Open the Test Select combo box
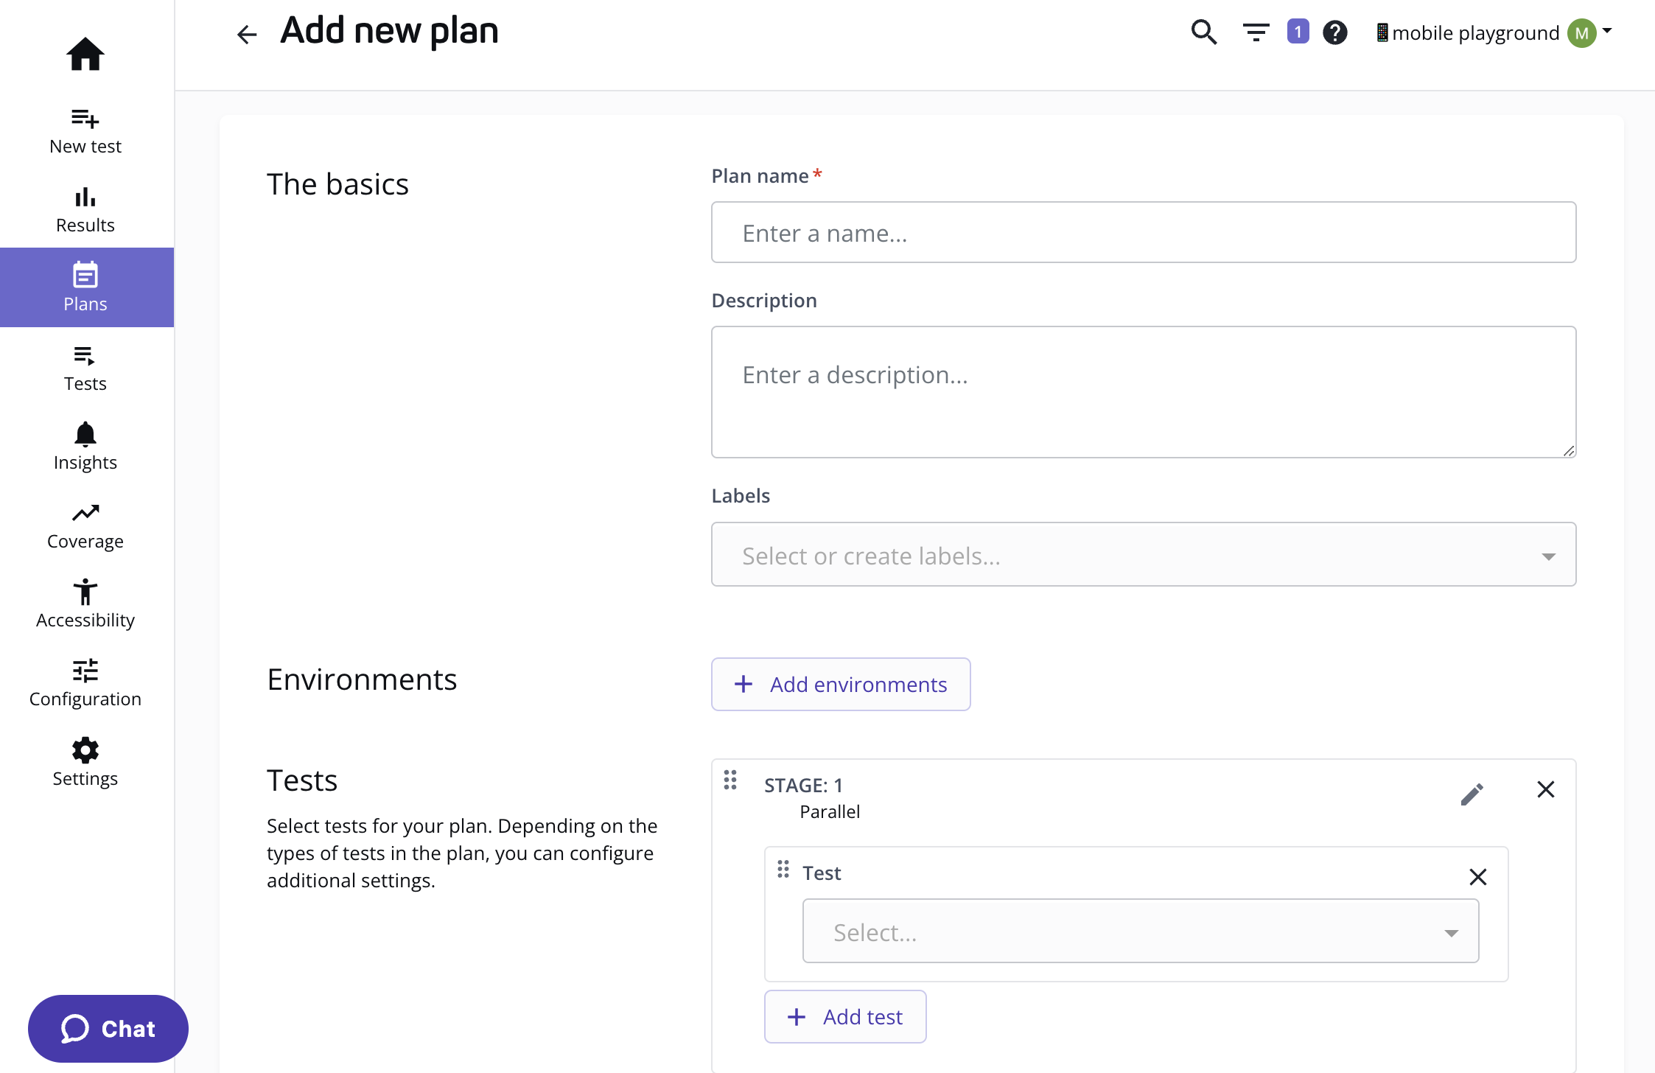Image resolution: width=1655 pixels, height=1073 pixels. [x=1141, y=931]
